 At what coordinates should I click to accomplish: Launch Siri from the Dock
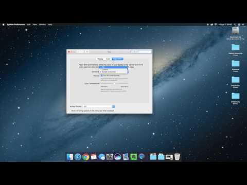click(118, 157)
